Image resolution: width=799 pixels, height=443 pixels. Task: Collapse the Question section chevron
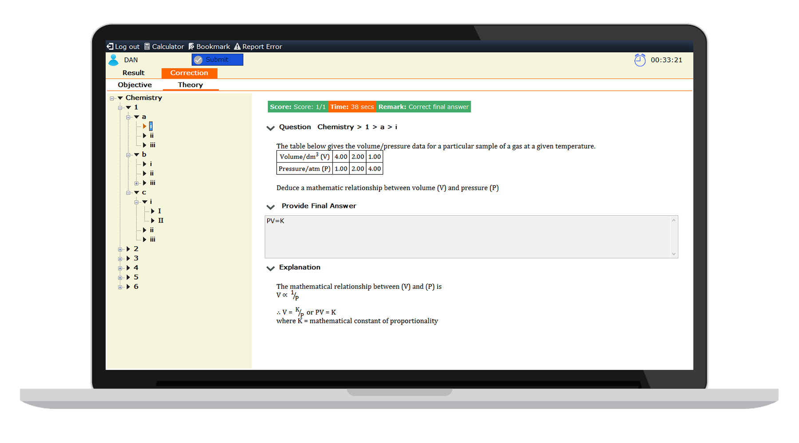pyautogui.click(x=270, y=128)
